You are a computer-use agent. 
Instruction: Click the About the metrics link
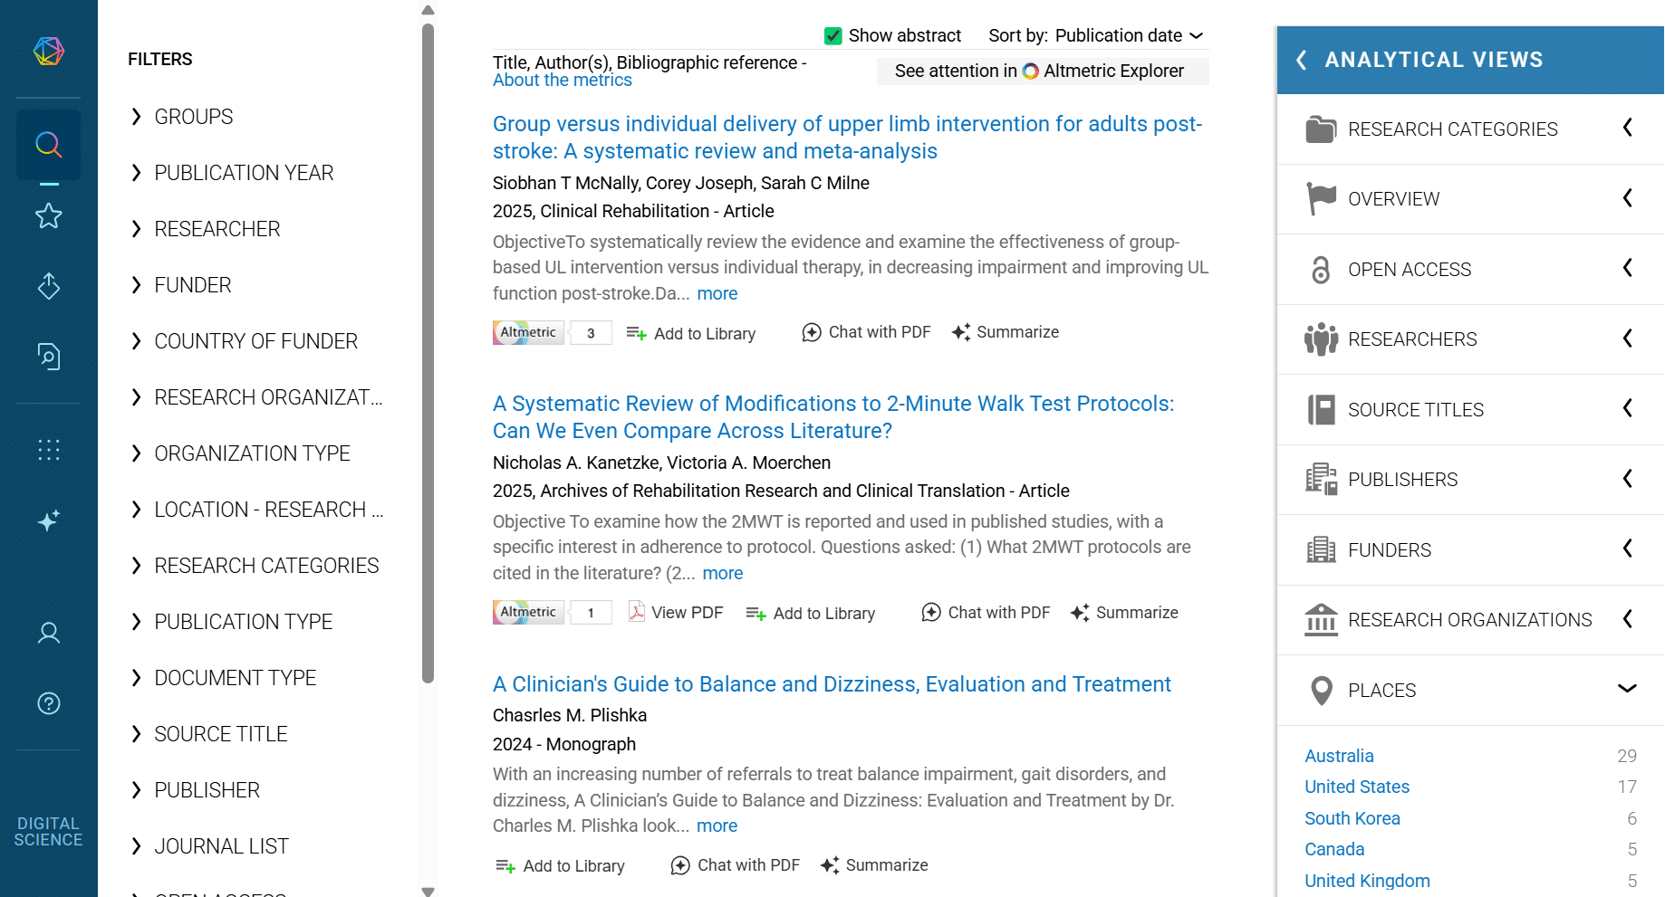click(563, 81)
